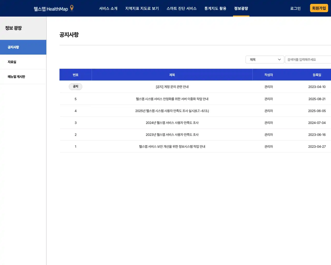
Task: Open the 2024년 사용자 만족도 조사 notice
Action: click(x=172, y=122)
